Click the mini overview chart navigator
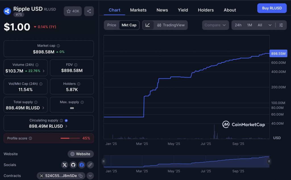This screenshot has width=291, height=180. tap(186, 161)
